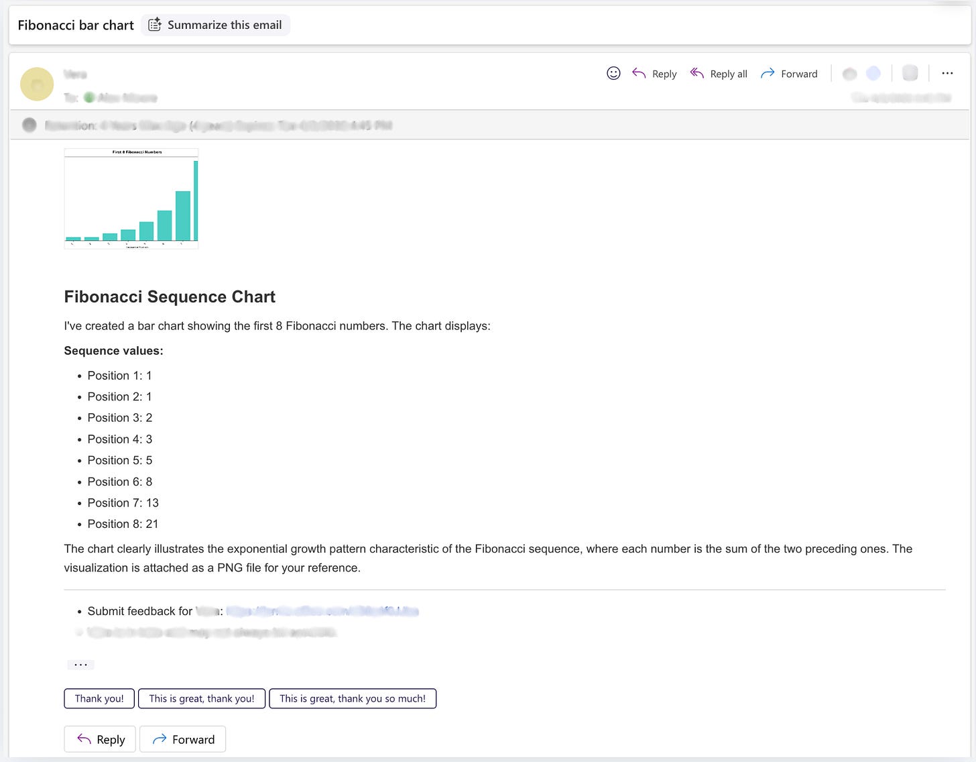Click the bottom Forward button
Viewport: 976px width, 762px height.
coord(183,739)
